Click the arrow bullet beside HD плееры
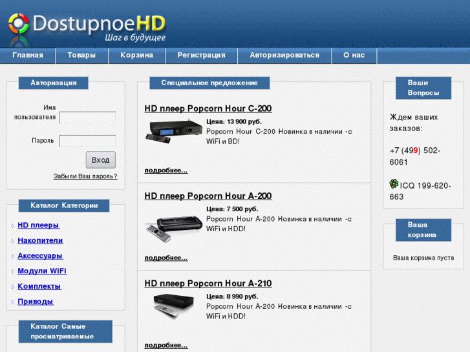 pos(12,226)
